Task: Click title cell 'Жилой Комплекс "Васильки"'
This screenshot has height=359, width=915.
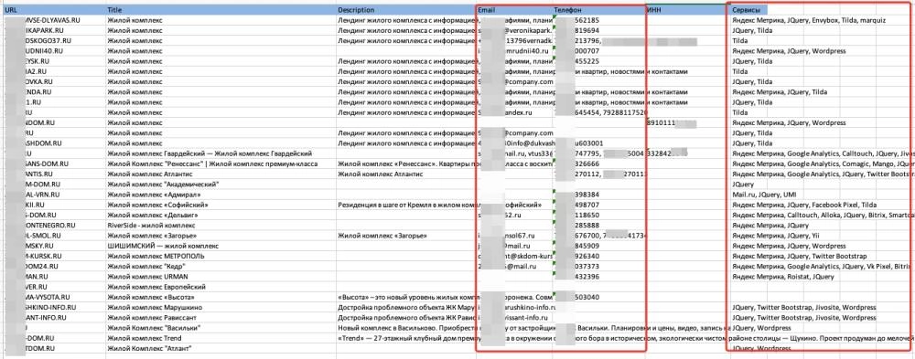Action: (154, 328)
